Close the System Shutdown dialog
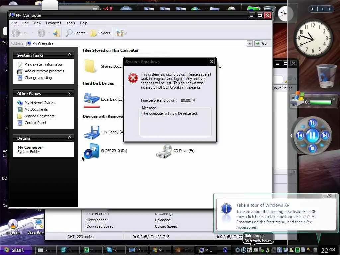 (212, 61)
